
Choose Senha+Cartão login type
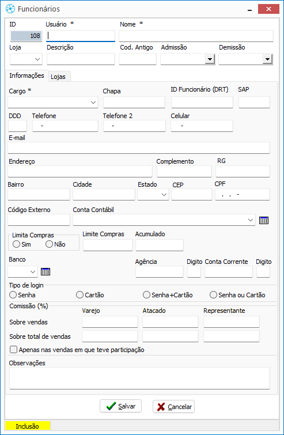pos(146,294)
